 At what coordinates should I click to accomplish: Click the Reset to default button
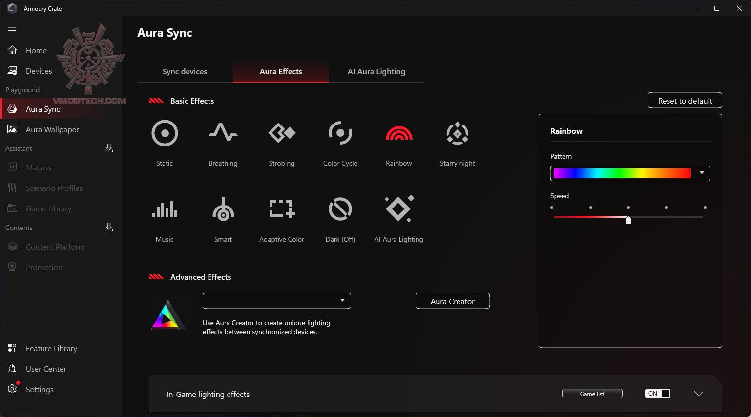[685, 101]
